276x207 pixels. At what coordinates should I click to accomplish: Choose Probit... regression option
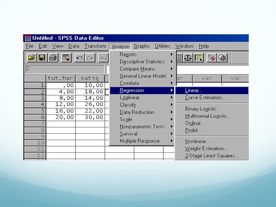(x=212, y=131)
